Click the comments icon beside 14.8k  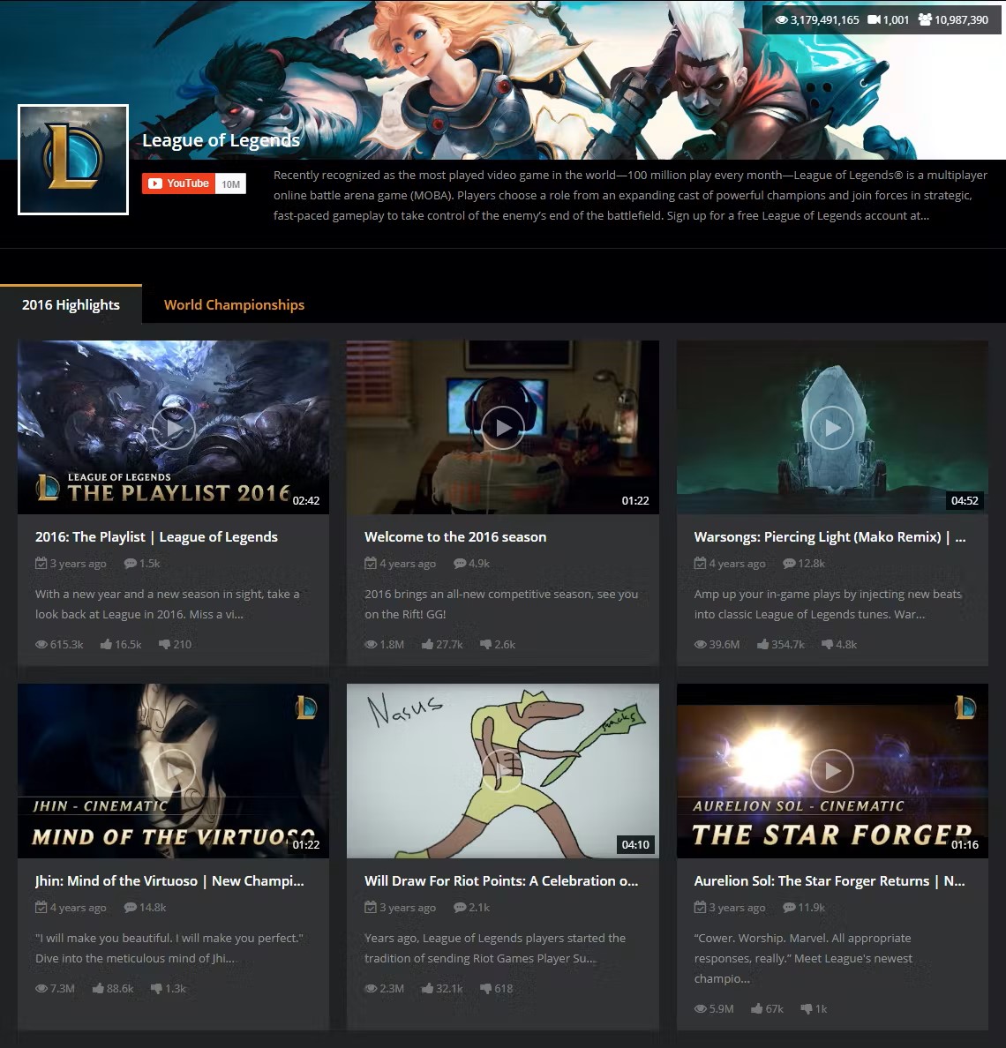coord(131,908)
